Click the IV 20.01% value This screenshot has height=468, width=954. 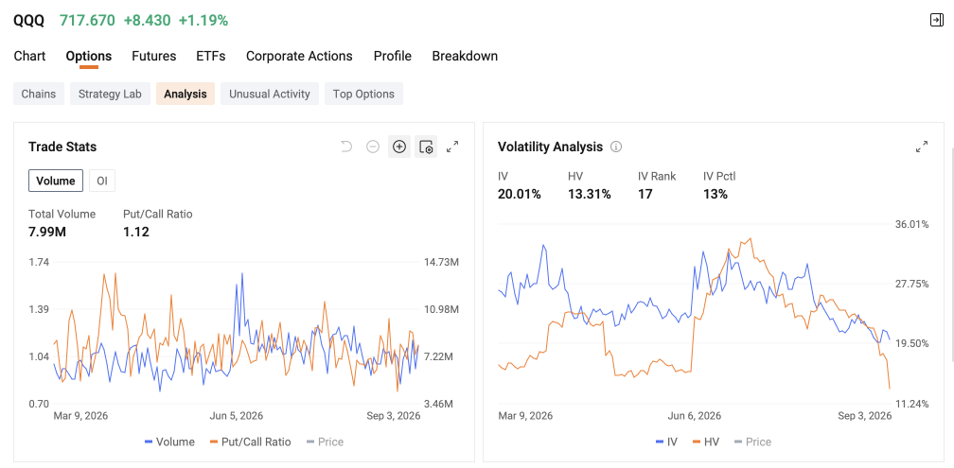pos(519,194)
